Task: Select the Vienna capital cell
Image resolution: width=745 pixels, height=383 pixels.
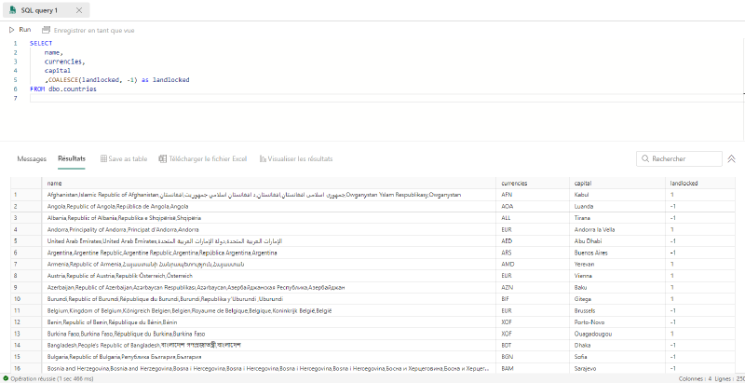Action: click(x=617, y=276)
